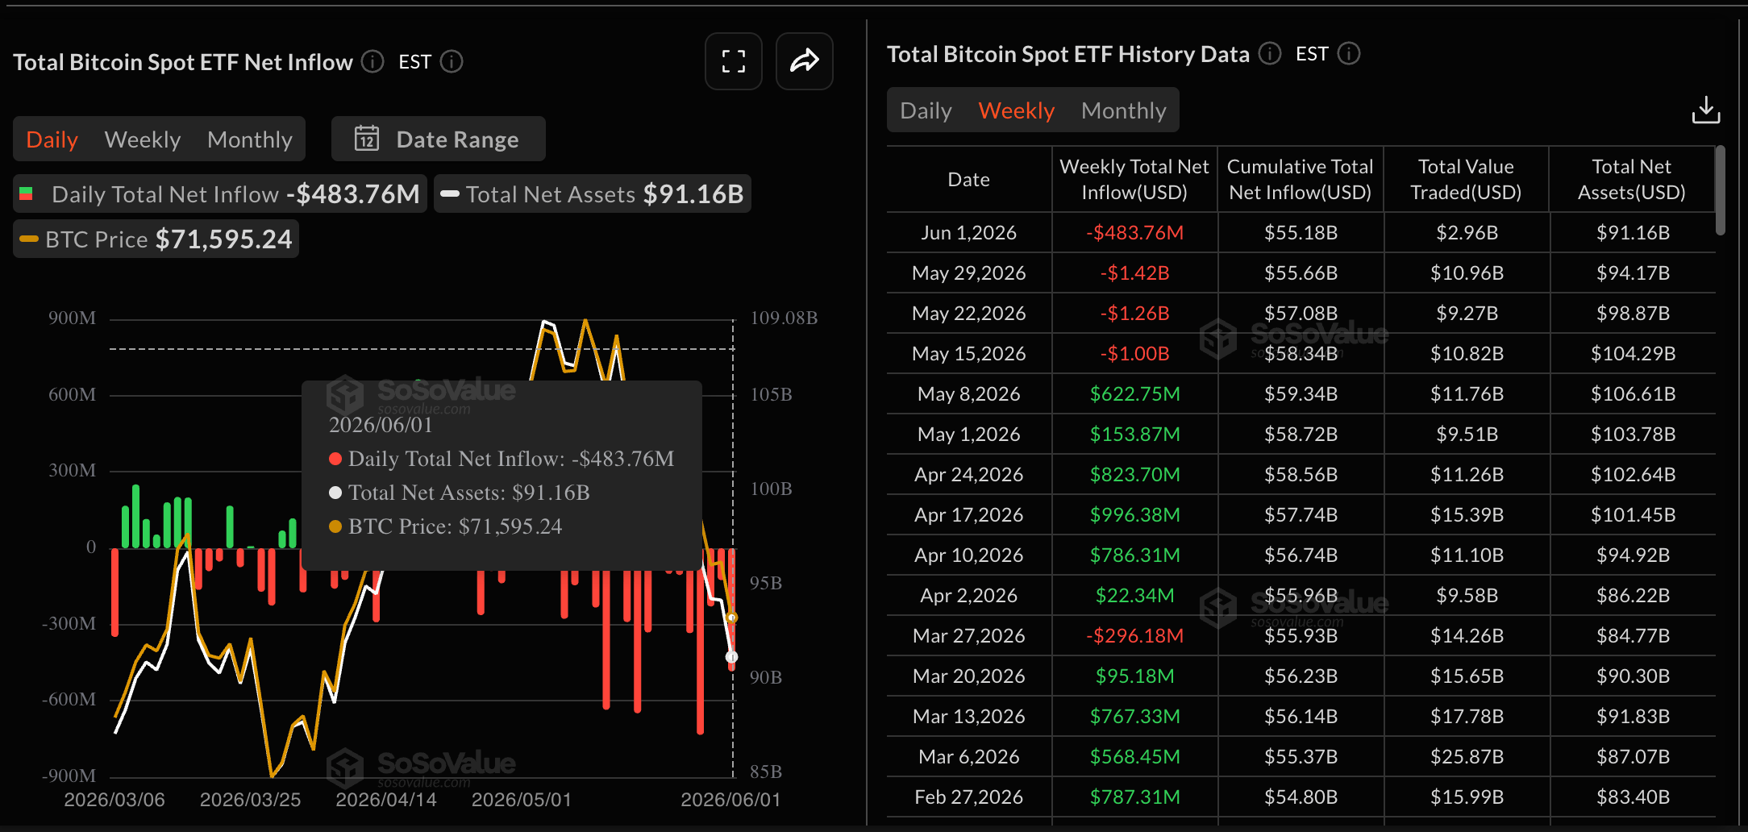Switch chart to Weekly view
Viewport: 1748px width, 832px height.
coord(143,139)
